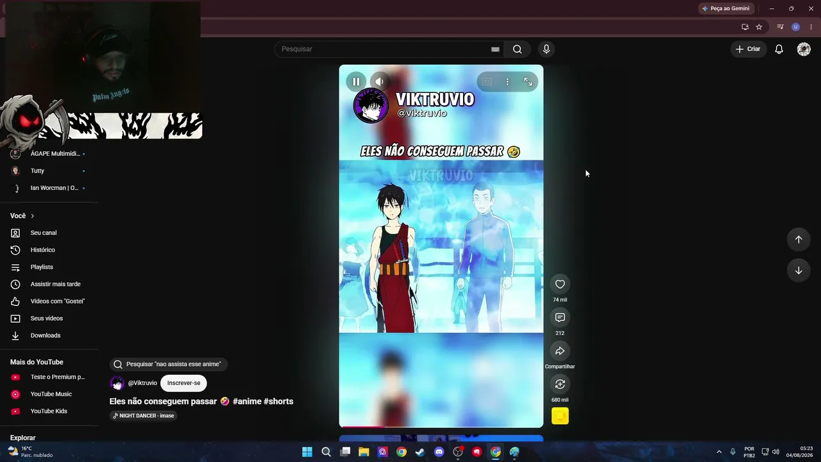Click the taskbar microphone tray icon
Image resolution: width=821 pixels, height=462 pixels.
click(x=732, y=452)
